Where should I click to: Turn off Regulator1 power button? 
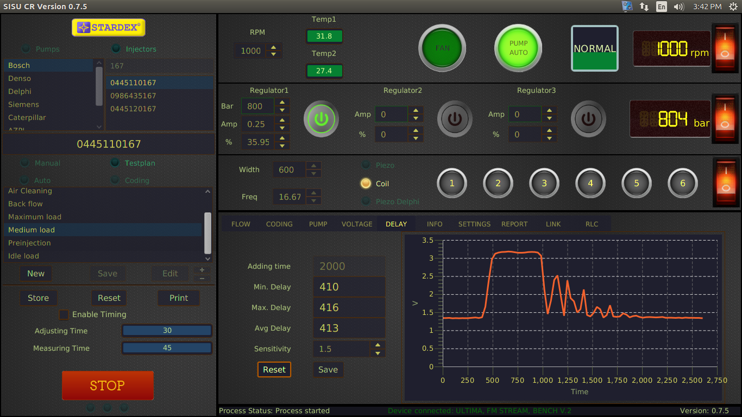(321, 118)
